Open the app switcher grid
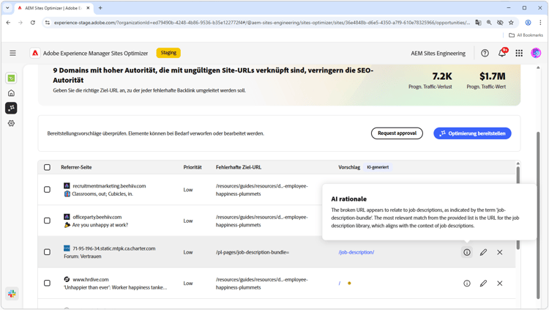 519,53
